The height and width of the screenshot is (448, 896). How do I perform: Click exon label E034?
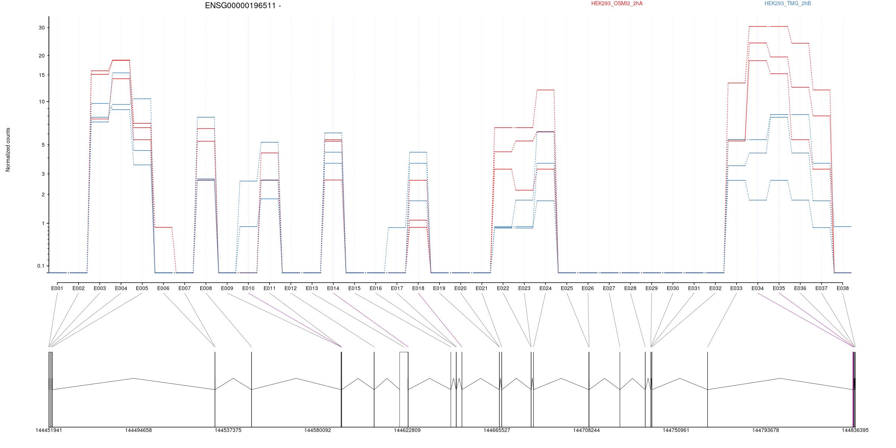coord(757,288)
